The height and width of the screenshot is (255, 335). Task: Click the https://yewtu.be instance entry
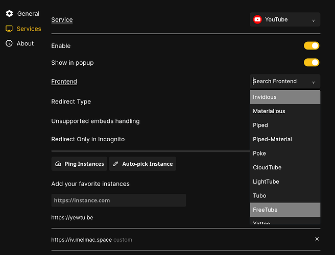coord(72,217)
